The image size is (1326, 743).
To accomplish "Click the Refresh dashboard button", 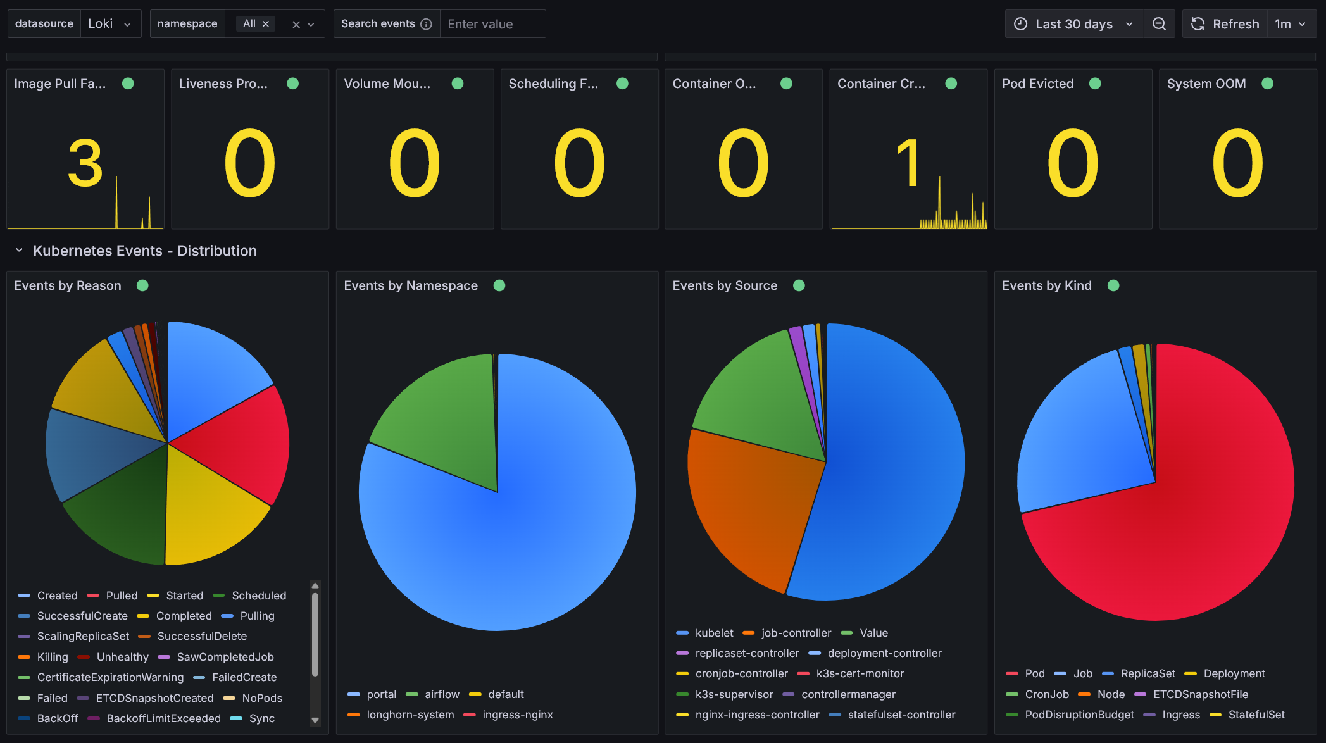I will (x=1225, y=24).
